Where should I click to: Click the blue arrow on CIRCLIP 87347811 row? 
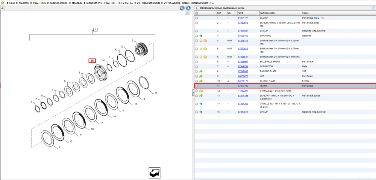pos(201,112)
